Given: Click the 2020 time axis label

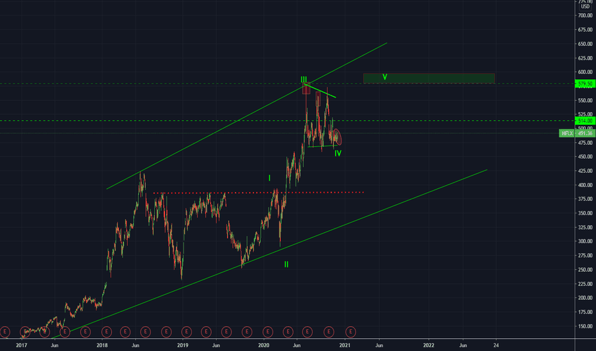Looking at the screenshot, I should pos(263,345).
